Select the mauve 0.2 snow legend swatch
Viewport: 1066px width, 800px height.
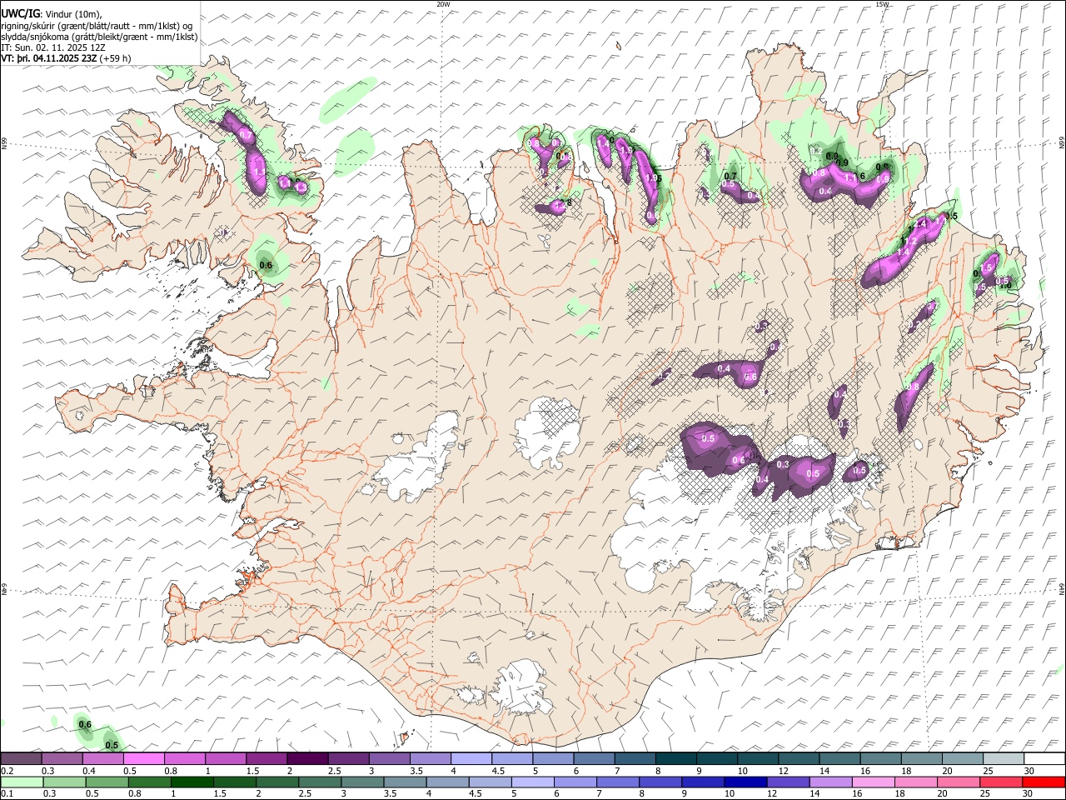[21, 758]
